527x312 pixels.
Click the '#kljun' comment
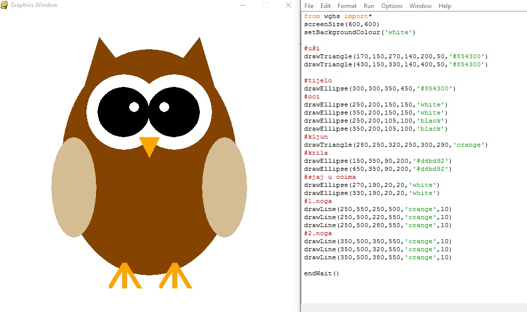[316, 137]
